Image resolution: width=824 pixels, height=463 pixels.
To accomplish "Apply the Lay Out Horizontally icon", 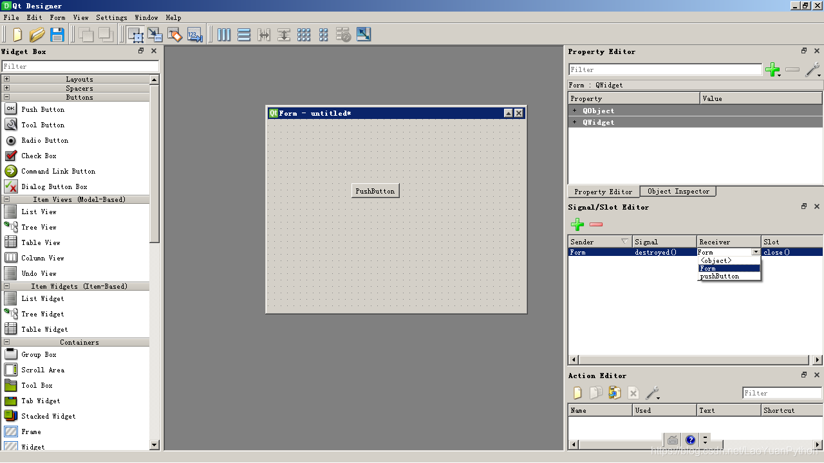I will click(223, 35).
